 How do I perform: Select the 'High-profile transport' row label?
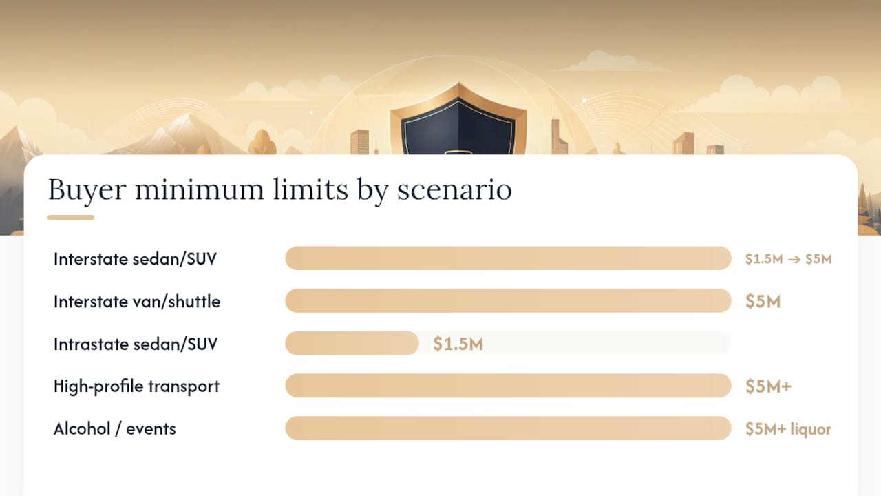[136, 386]
